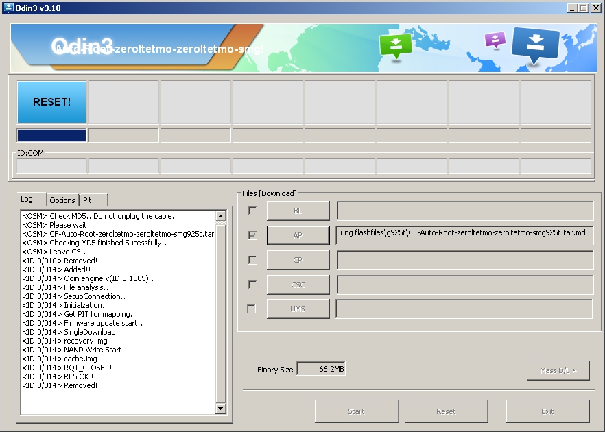The height and width of the screenshot is (432, 605).
Task: Click the CP file path field
Action: click(465, 260)
